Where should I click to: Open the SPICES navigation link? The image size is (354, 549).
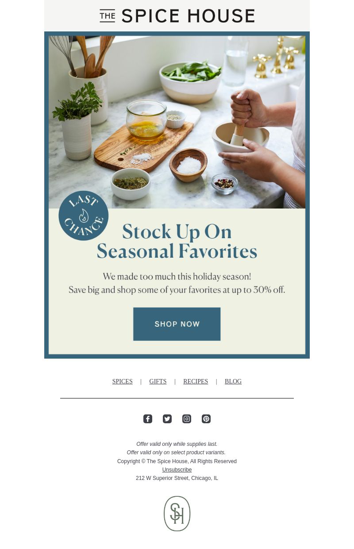123,382
